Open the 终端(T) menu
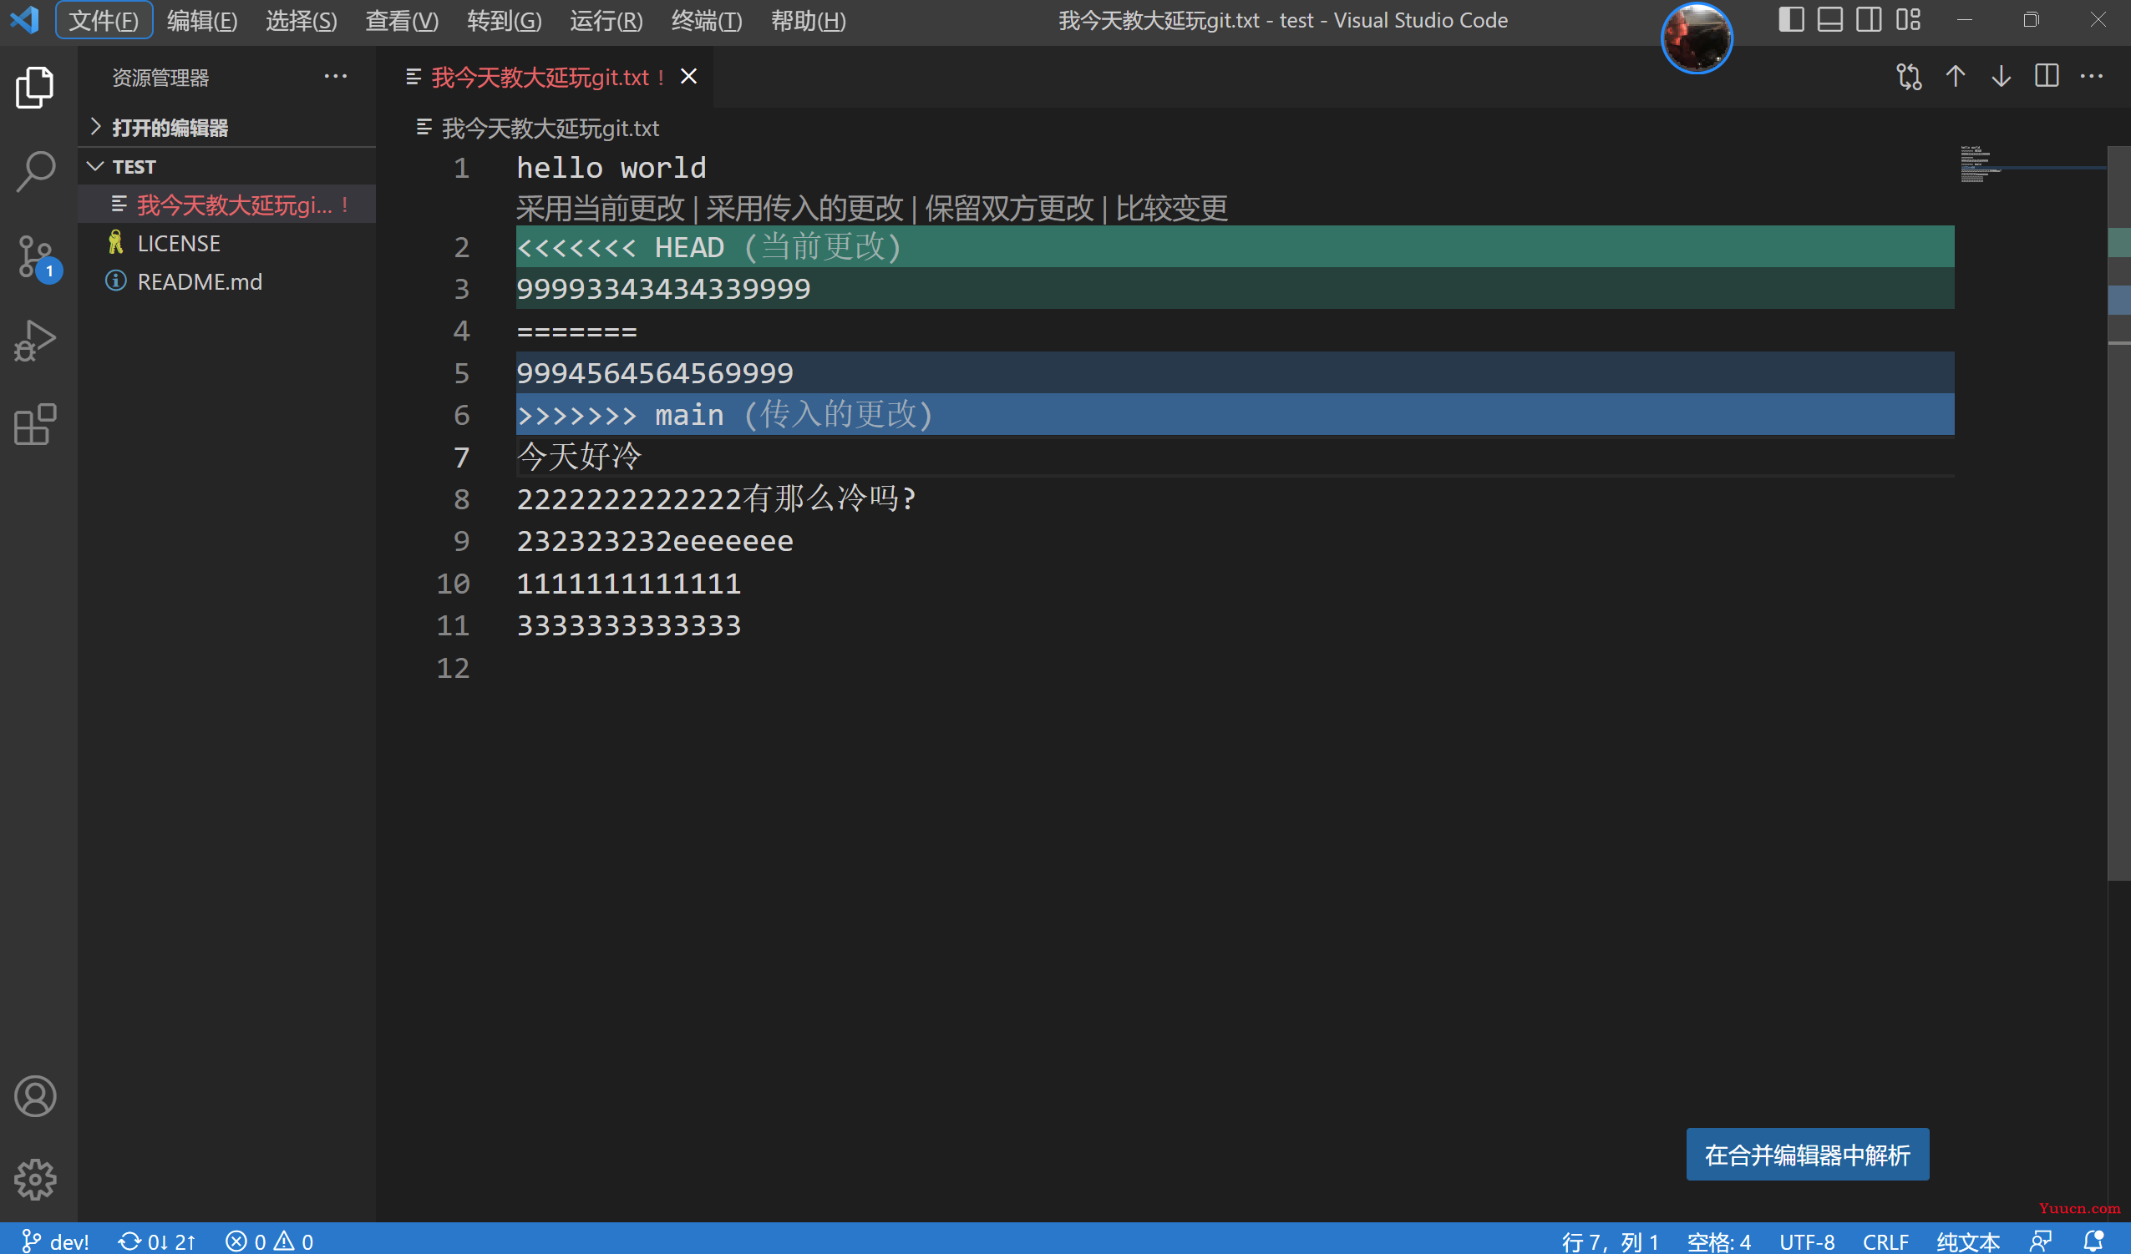This screenshot has width=2131, height=1254. 707,20
